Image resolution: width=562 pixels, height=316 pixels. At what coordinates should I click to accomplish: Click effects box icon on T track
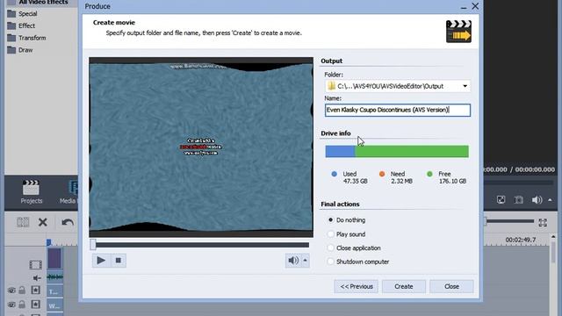point(35,291)
